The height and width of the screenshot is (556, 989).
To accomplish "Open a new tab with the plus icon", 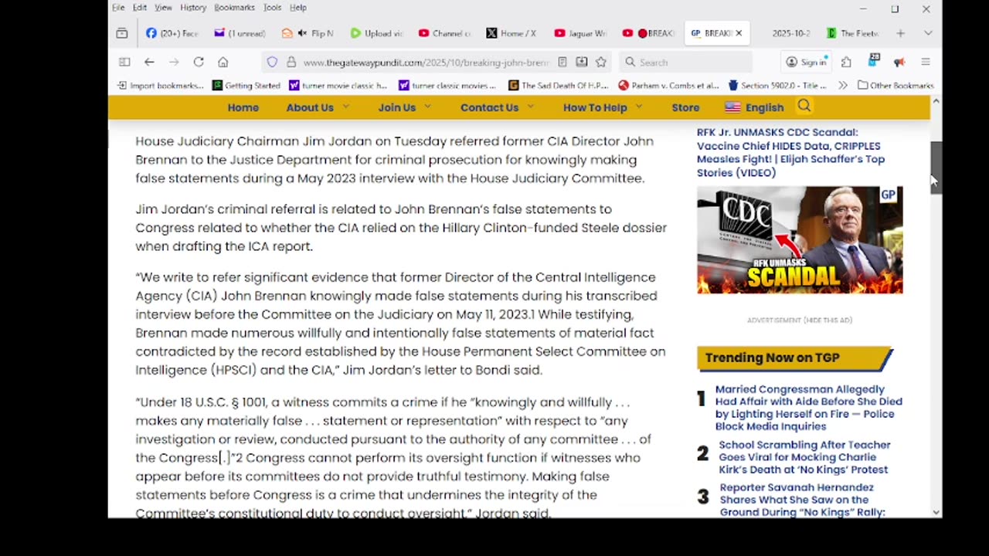I will (x=900, y=33).
